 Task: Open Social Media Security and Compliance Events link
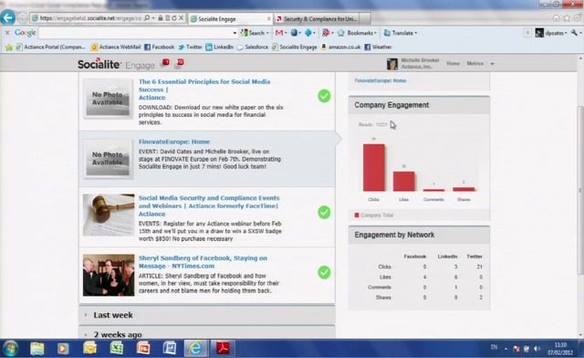tap(209, 205)
